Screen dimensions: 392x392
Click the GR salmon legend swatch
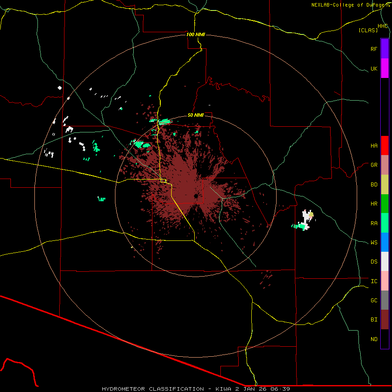(385, 165)
